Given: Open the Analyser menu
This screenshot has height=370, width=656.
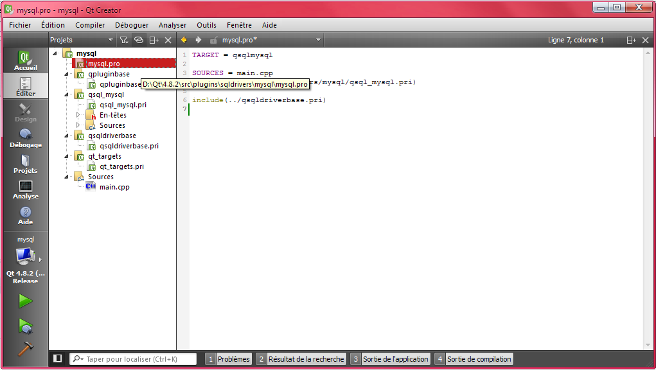Looking at the screenshot, I should point(172,25).
